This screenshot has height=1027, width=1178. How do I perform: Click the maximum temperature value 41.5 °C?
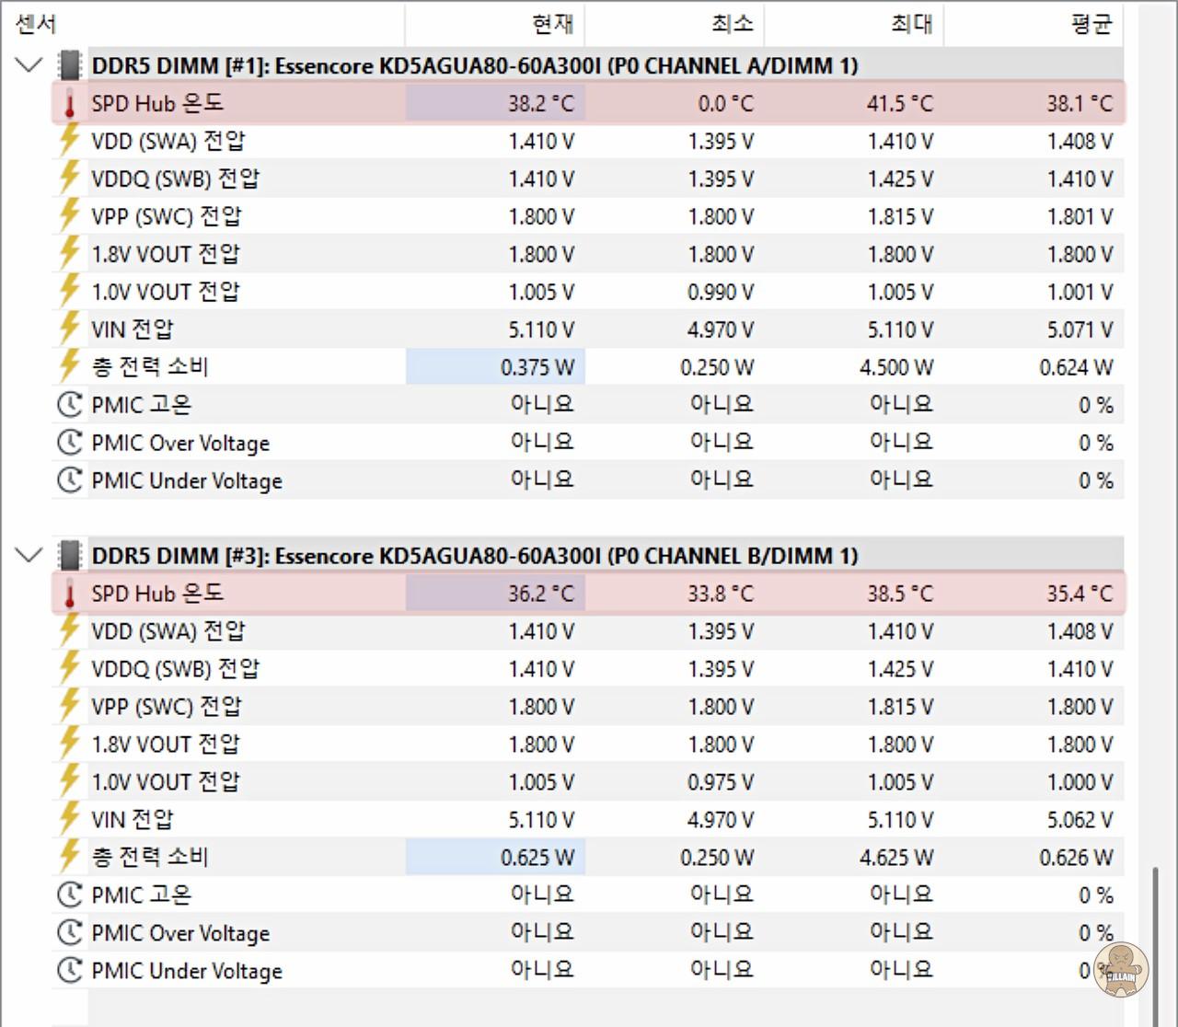(900, 103)
